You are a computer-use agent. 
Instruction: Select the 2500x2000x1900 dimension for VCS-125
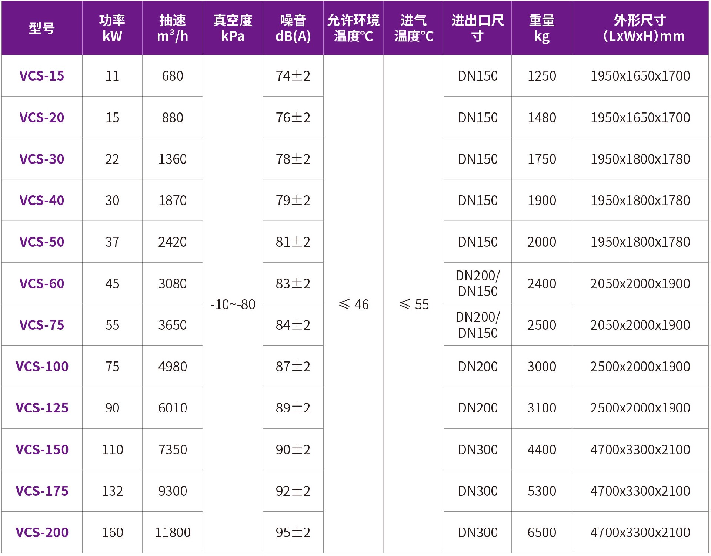640,408
